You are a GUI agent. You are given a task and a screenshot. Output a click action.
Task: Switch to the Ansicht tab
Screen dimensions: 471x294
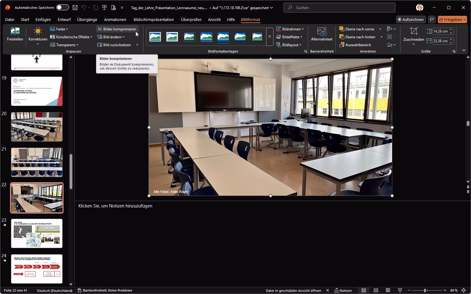pos(214,19)
